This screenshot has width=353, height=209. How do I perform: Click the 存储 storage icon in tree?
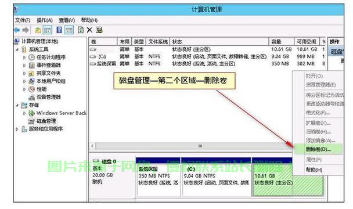point(24,105)
